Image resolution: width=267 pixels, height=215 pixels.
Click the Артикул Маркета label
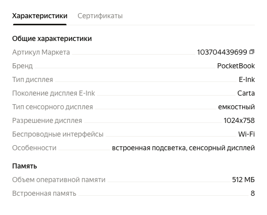click(x=41, y=52)
